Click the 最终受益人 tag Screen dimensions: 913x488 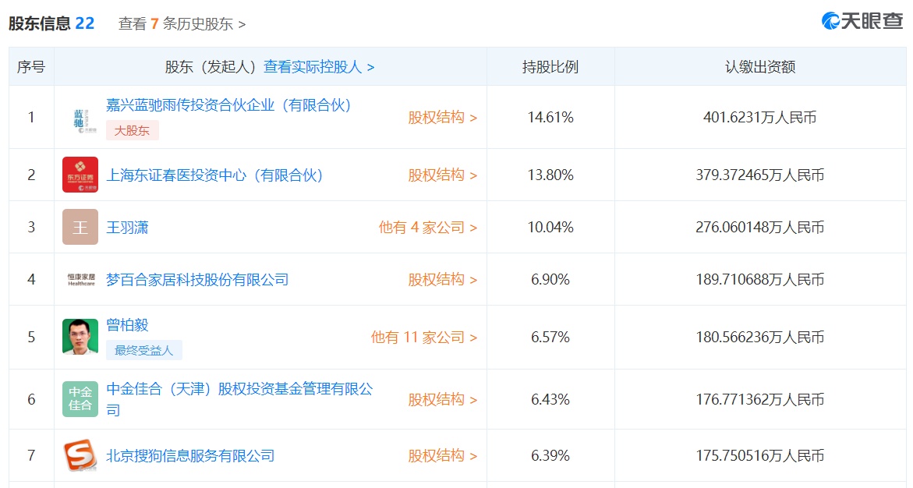143,350
